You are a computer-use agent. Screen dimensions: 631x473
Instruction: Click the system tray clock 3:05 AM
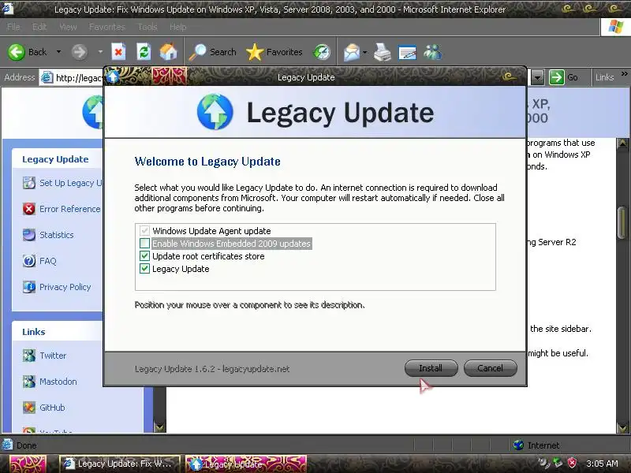tap(602, 464)
